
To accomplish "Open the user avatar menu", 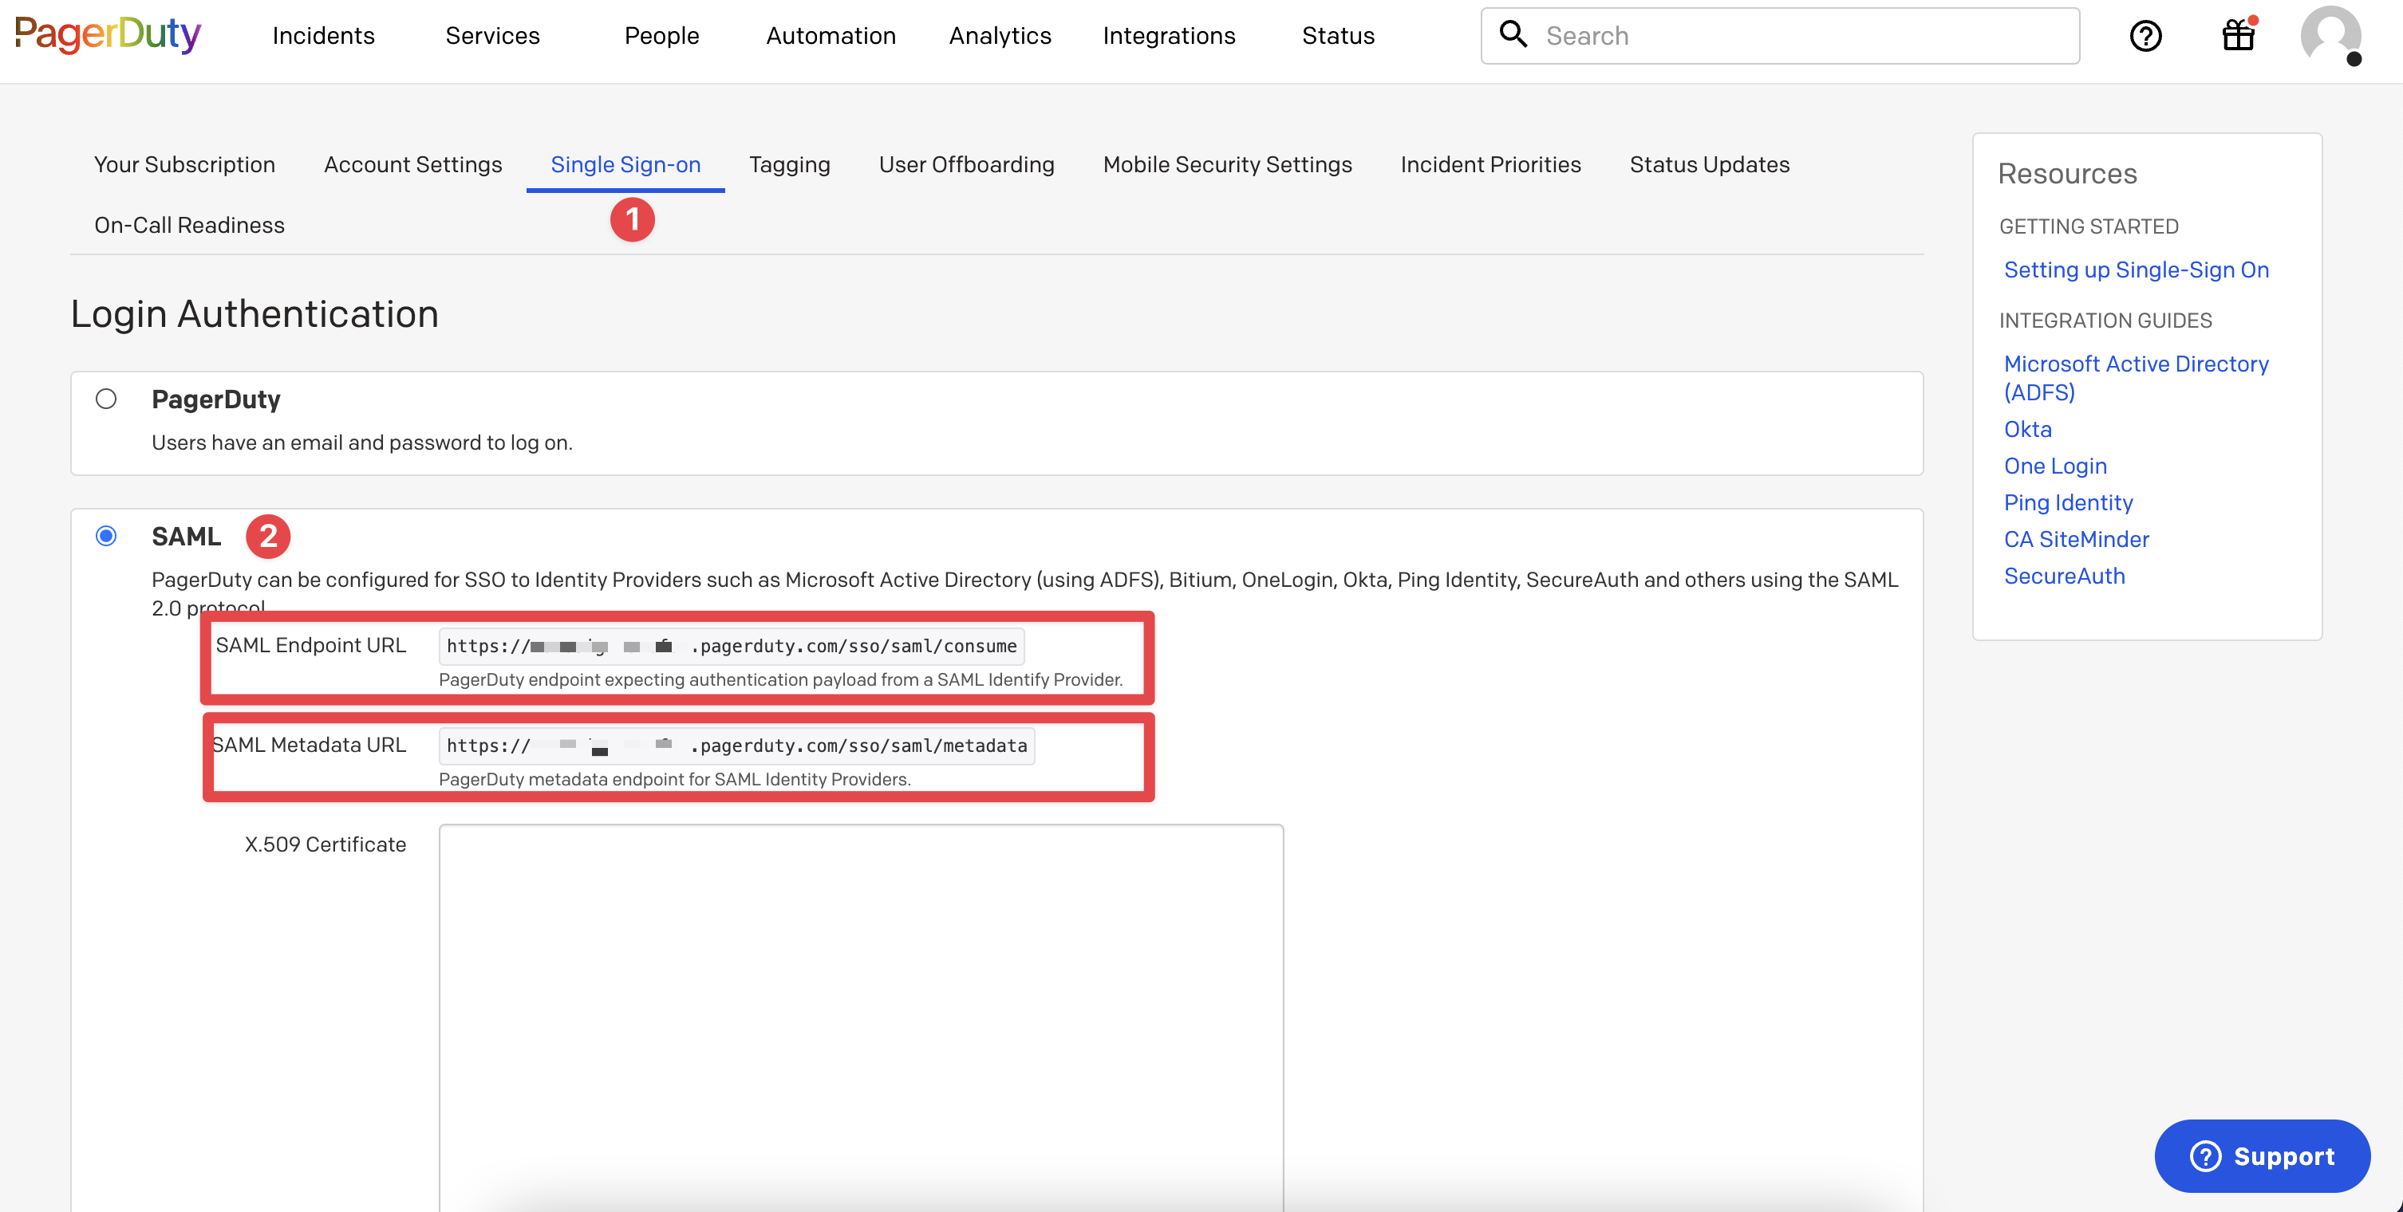I will (x=2330, y=35).
